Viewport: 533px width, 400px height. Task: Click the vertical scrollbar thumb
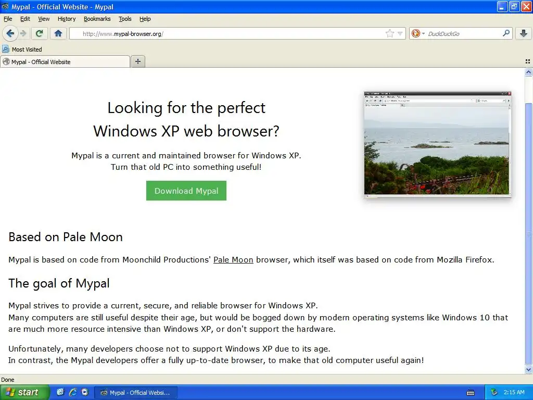(x=528, y=233)
